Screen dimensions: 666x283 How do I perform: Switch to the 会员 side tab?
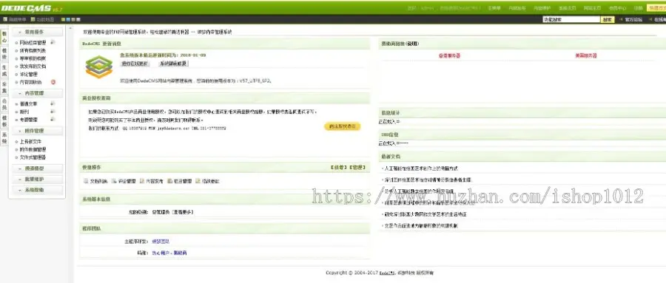[x=4, y=105]
